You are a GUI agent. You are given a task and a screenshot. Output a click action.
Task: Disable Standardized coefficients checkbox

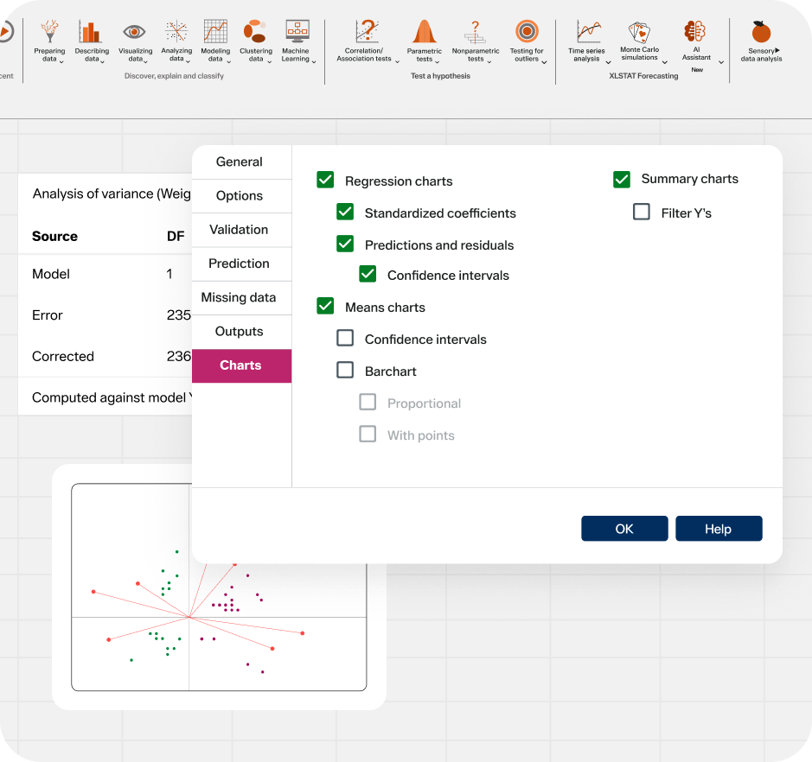click(x=345, y=213)
